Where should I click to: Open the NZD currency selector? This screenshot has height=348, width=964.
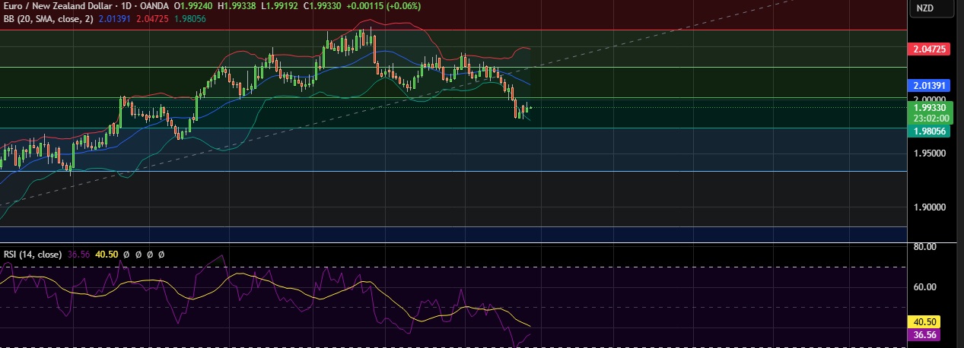click(924, 8)
